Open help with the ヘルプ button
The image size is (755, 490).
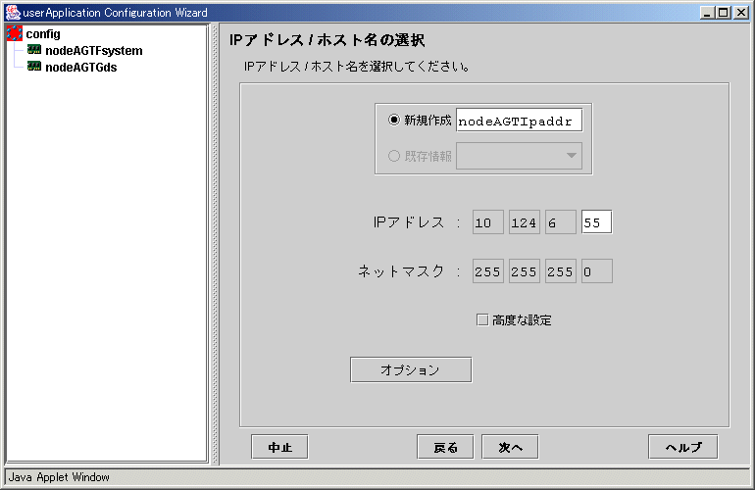coord(682,447)
